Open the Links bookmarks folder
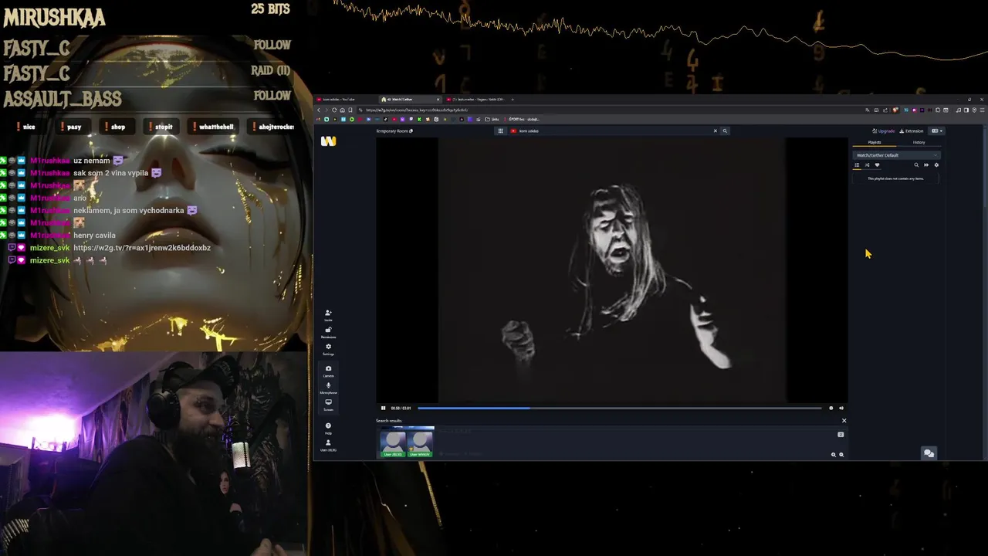988x556 pixels. (492, 119)
